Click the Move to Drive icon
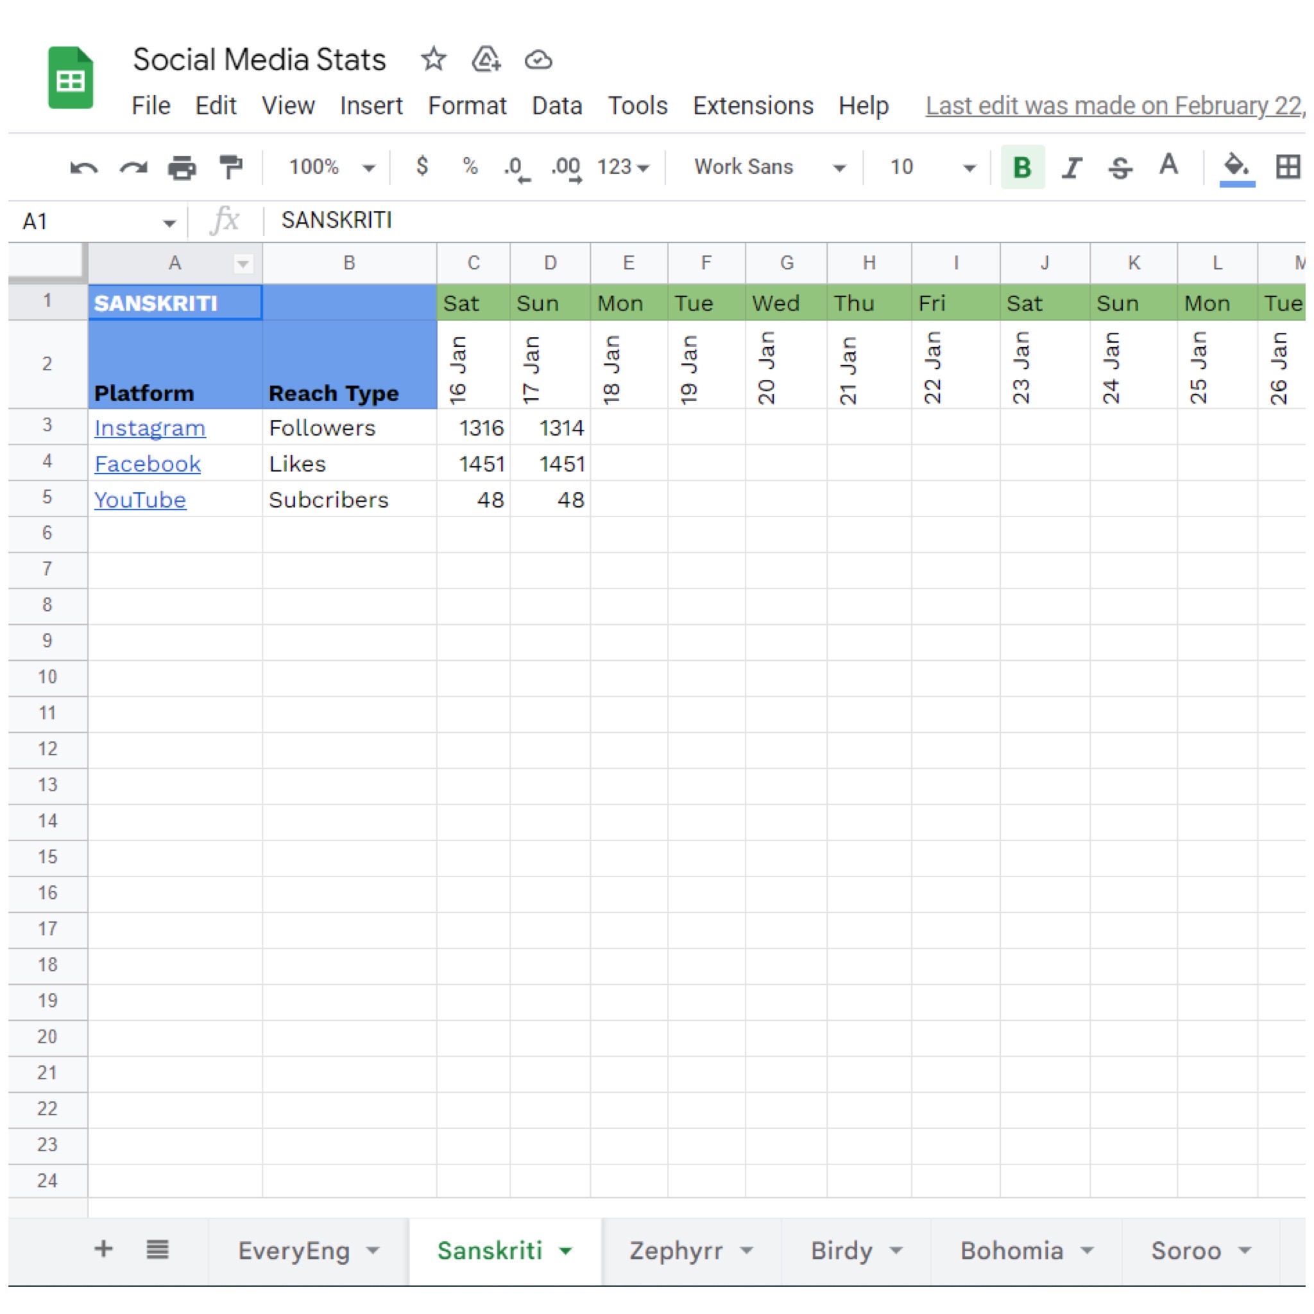This screenshot has width=1314, height=1314. pyautogui.click(x=486, y=60)
